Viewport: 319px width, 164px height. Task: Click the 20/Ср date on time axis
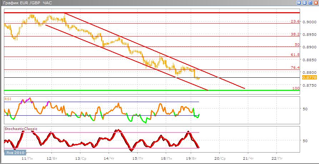click(x=219, y=158)
